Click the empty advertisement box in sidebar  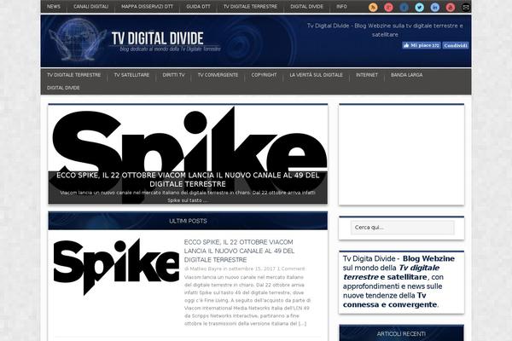401,154
